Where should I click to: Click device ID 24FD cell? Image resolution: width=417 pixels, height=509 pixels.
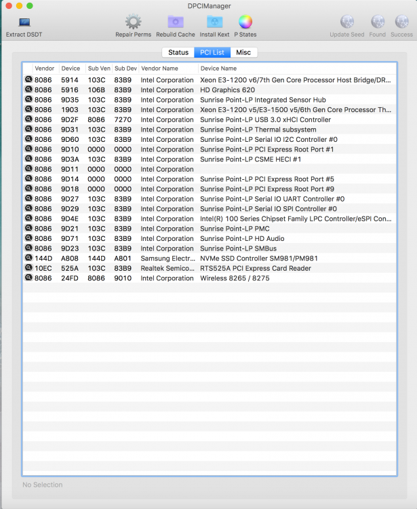tap(70, 278)
